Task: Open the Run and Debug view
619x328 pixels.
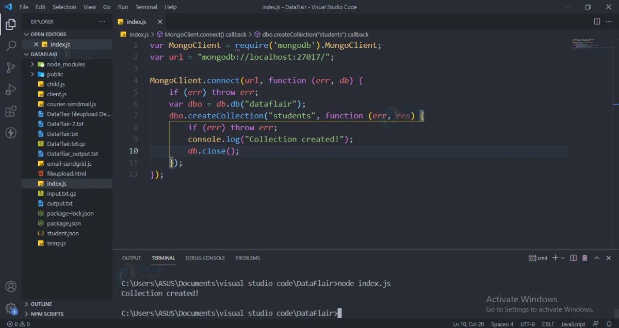Action: click(x=11, y=90)
